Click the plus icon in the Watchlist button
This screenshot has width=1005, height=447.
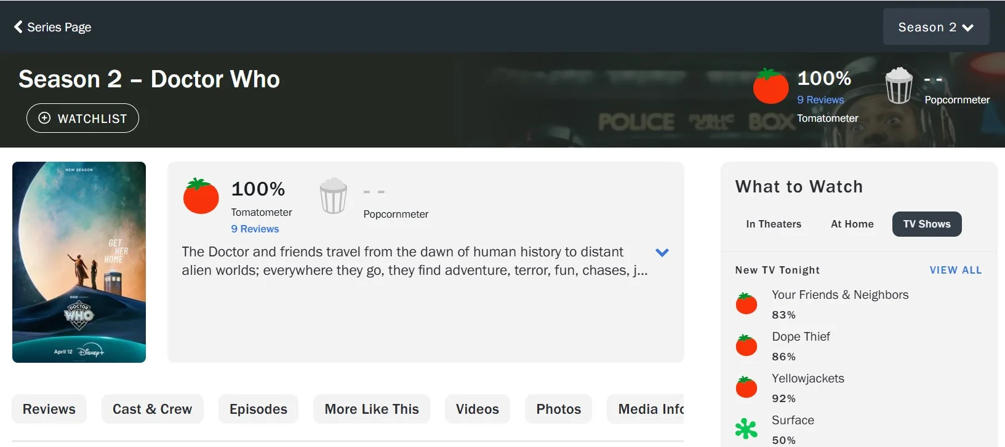tap(44, 118)
